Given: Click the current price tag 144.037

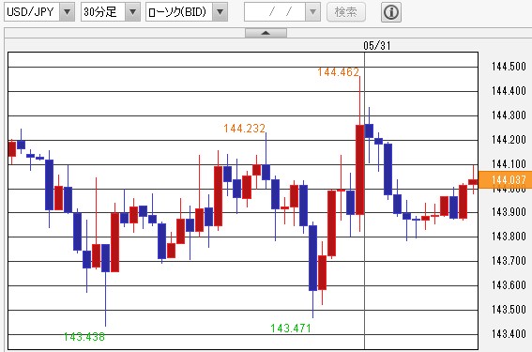Looking at the screenshot, I should (505, 179).
